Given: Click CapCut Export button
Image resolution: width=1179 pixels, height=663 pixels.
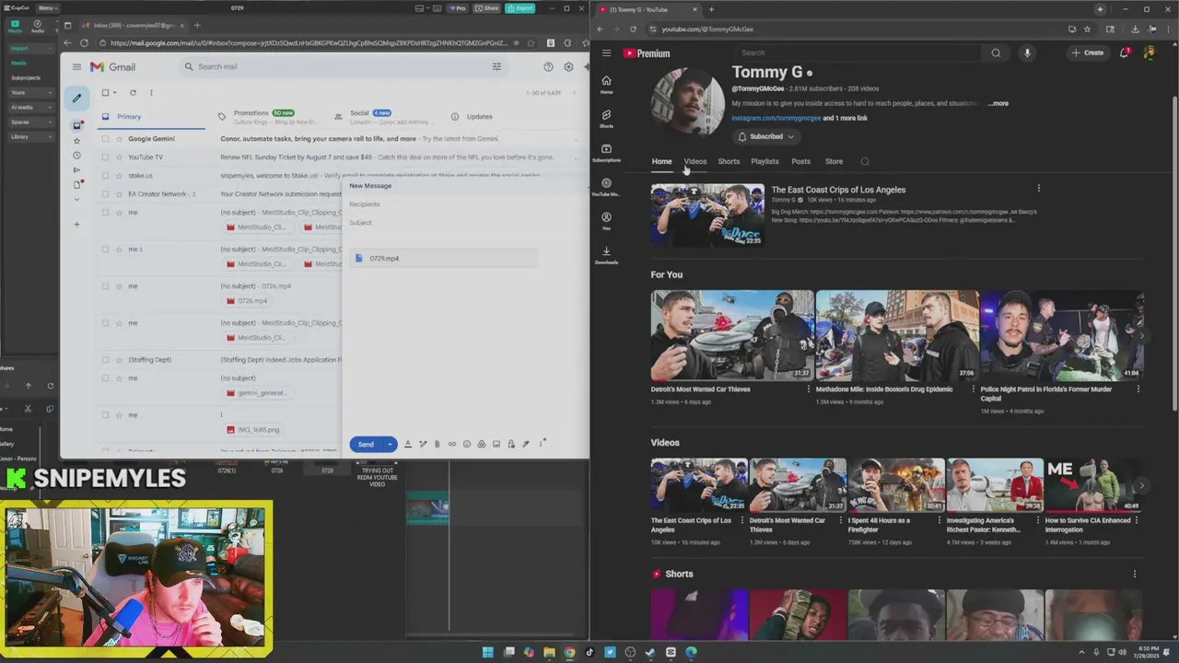Looking at the screenshot, I should [x=520, y=7].
